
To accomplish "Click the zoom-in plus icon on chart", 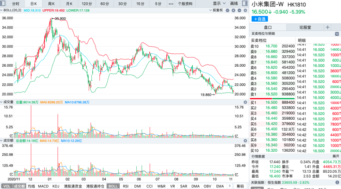I will coord(233,11).
